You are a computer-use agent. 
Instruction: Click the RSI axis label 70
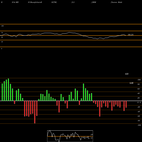tap(2, 33)
